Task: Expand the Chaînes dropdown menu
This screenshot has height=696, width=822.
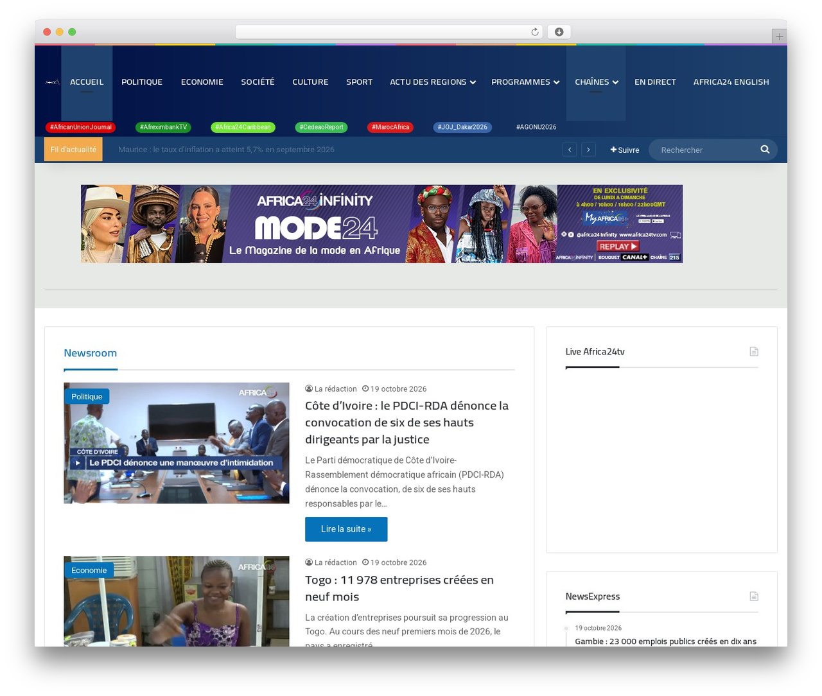Action: click(x=597, y=82)
